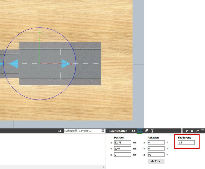Open the grid view icon in search box

(x=103, y=131)
